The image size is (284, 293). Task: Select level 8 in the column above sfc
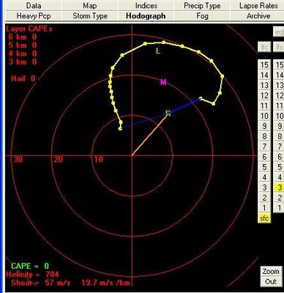[x=264, y=136]
